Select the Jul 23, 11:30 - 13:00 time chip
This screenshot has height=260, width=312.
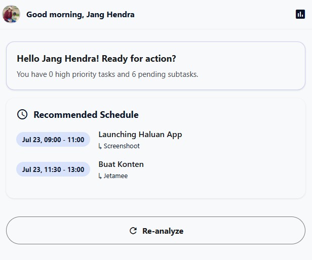(x=53, y=169)
